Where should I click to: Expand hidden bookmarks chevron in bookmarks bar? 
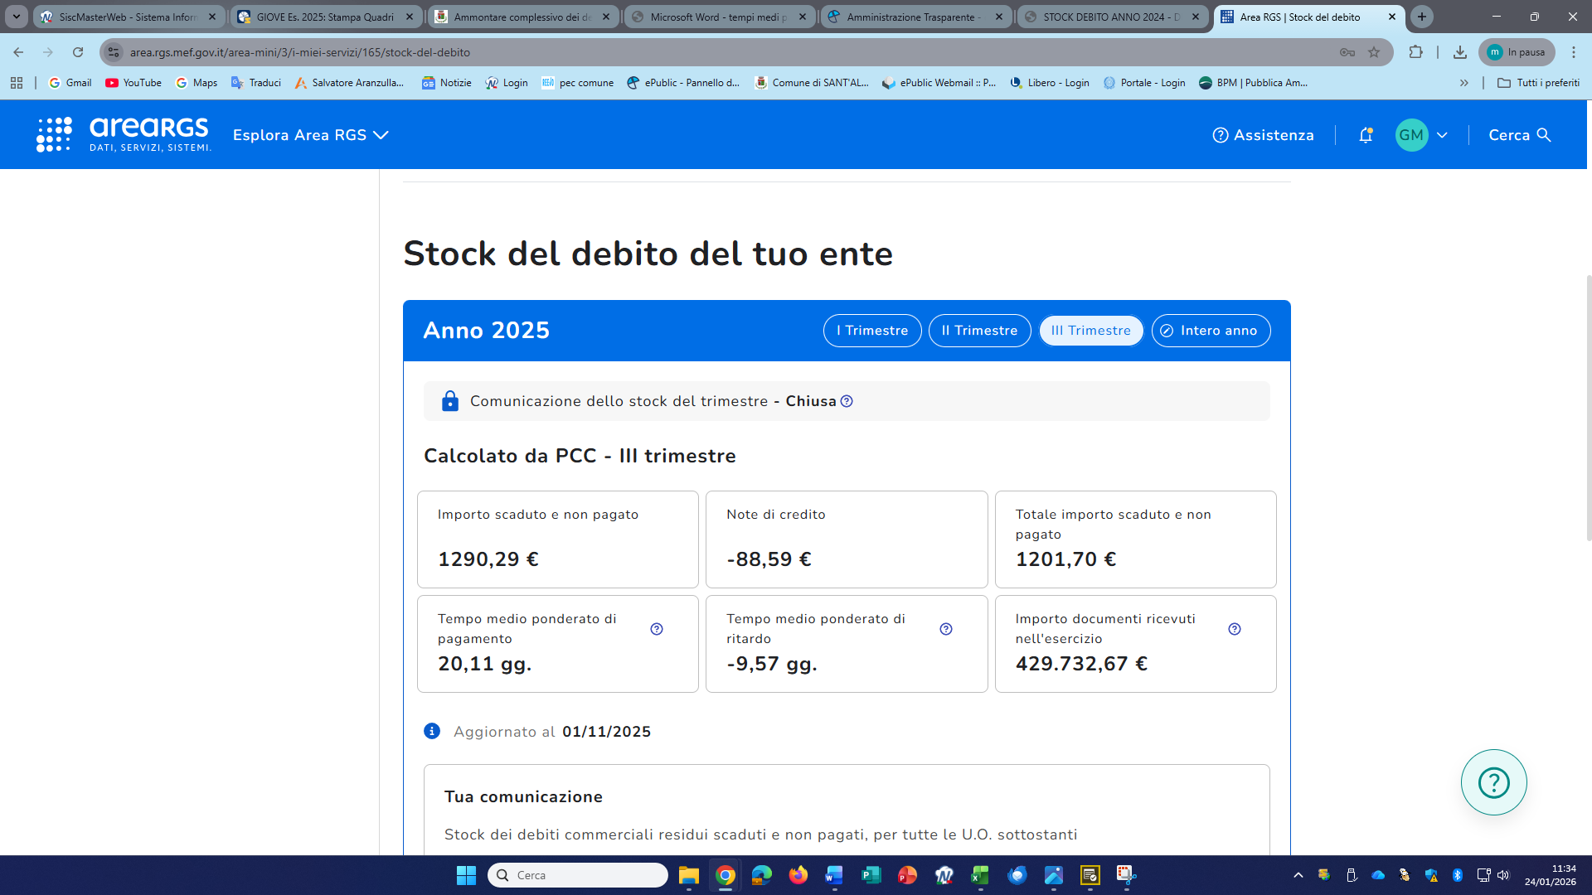(1464, 83)
